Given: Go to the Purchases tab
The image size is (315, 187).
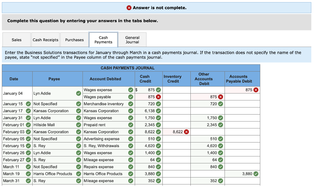Looking at the screenshot, I should click(74, 40).
